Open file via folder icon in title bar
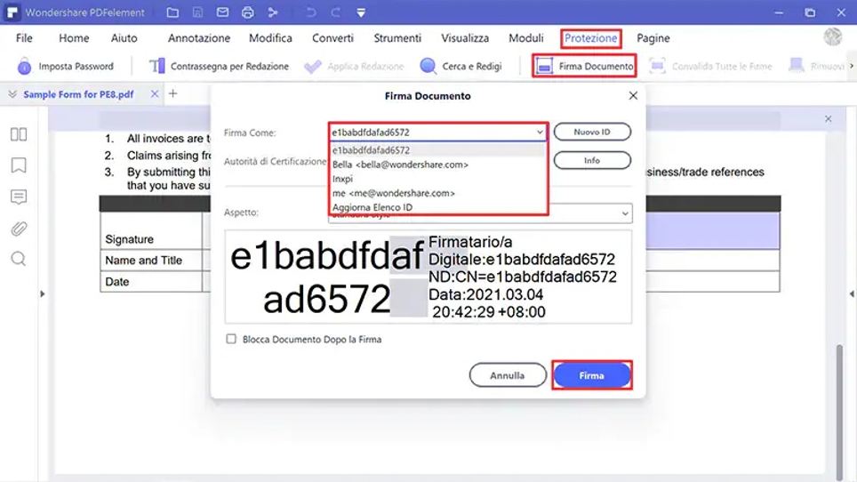This screenshot has height=482, width=857. click(x=172, y=12)
